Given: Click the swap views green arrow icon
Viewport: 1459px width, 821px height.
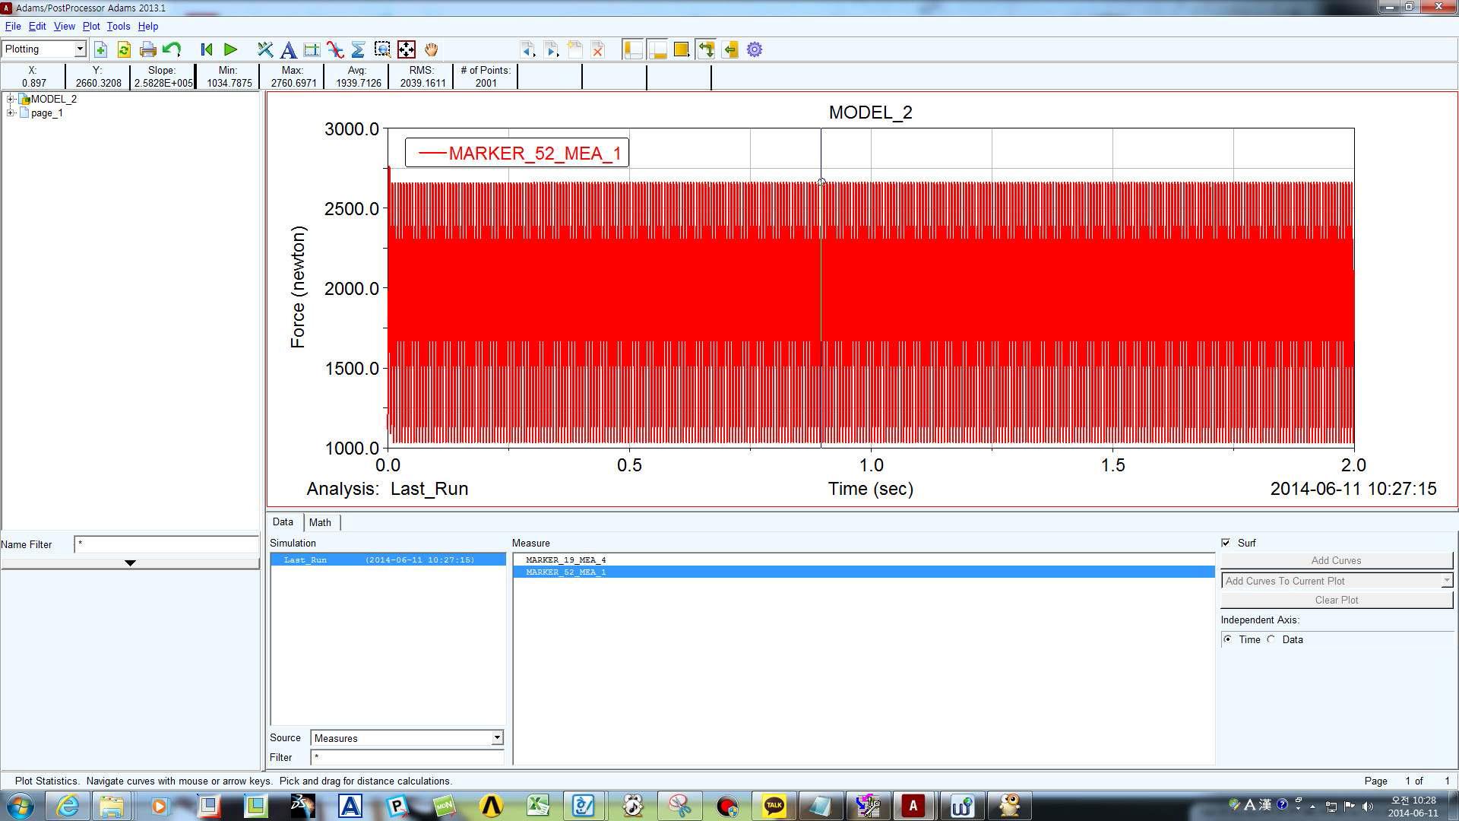Looking at the screenshot, I should click(x=706, y=50).
